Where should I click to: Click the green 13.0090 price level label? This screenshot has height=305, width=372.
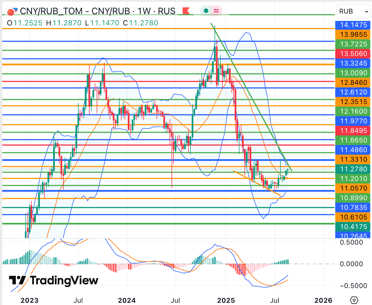click(353, 73)
